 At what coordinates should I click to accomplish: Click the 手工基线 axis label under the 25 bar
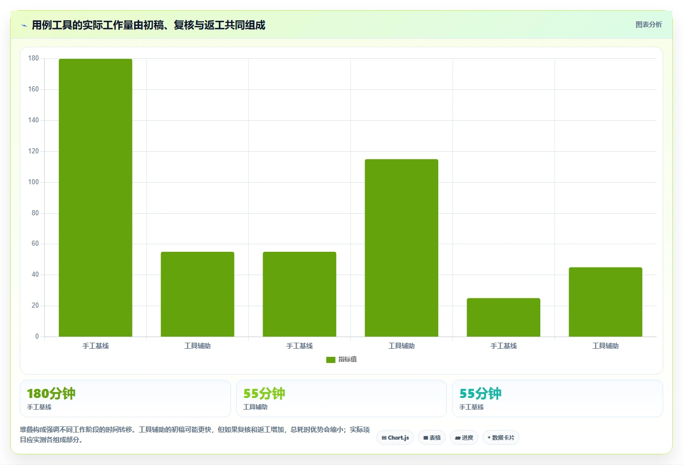tap(504, 346)
